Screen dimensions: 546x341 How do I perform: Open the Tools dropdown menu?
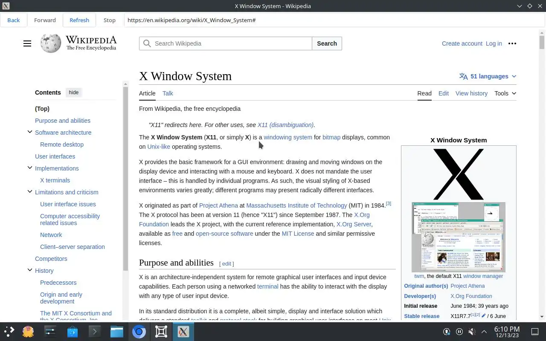505,93
